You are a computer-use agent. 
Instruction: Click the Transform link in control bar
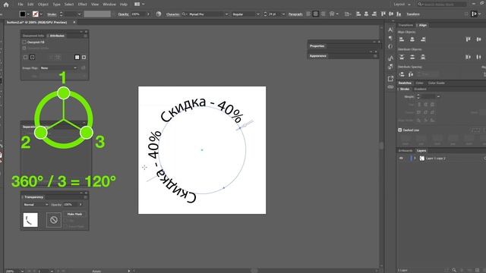[413, 14]
